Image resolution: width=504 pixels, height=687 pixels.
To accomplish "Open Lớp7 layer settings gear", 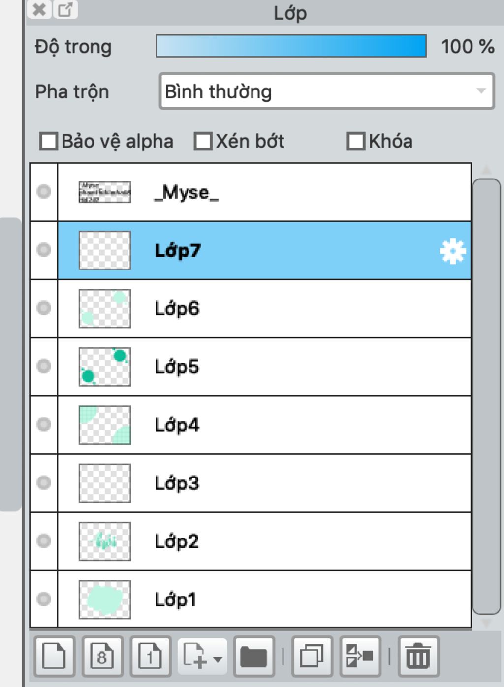I will click(452, 251).
